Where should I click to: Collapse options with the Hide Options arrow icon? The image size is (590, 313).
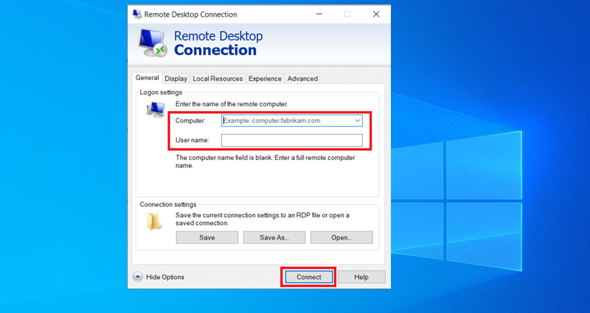click(138, 277)
